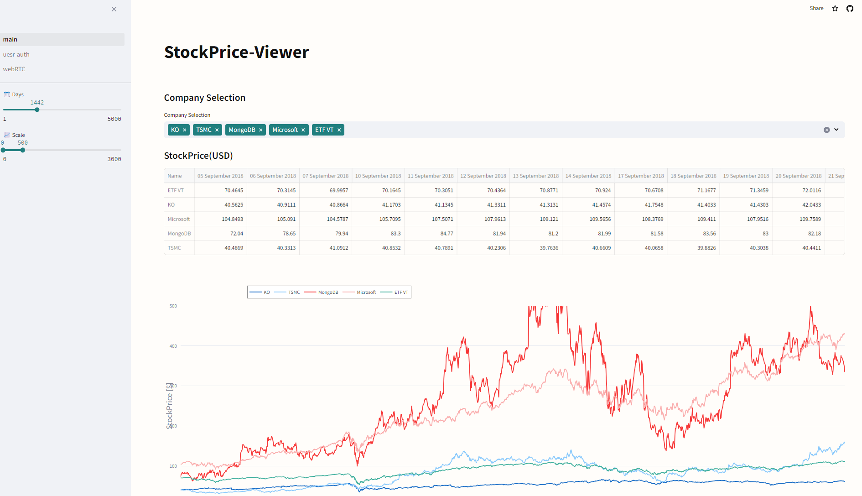862x496 pixels.
Task: Select the MongoDB row label in table
Action: point(179,234)
